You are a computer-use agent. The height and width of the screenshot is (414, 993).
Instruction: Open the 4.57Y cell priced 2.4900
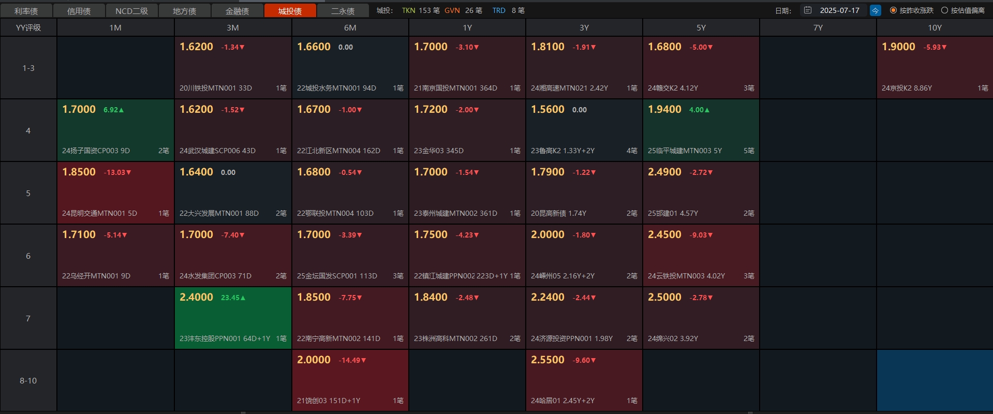(701, 193)
